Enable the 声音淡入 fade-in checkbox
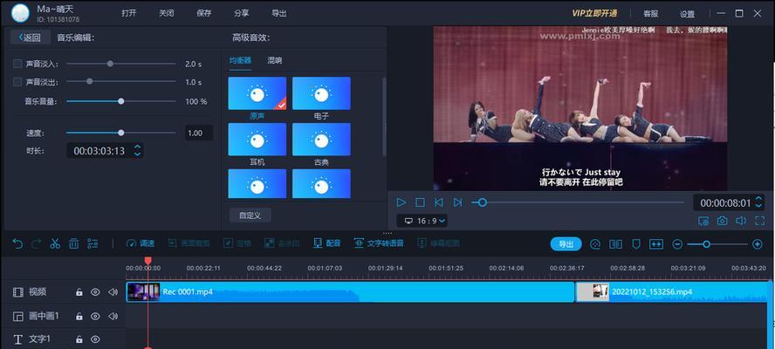 [17, 64]
